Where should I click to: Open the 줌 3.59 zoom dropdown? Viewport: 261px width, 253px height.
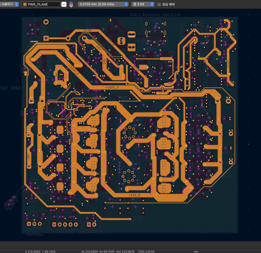[x=143, y=4]
